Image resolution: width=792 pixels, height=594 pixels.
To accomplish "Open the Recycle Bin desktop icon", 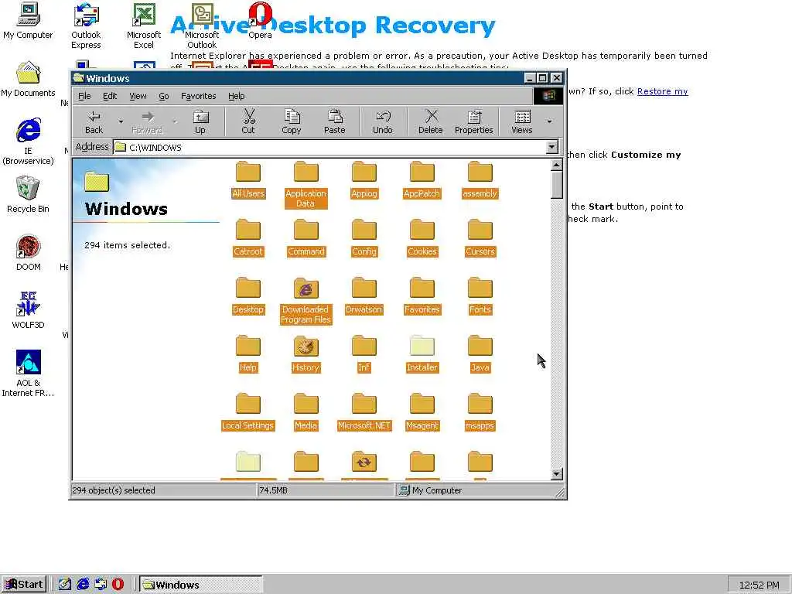I will pos(28,194).
